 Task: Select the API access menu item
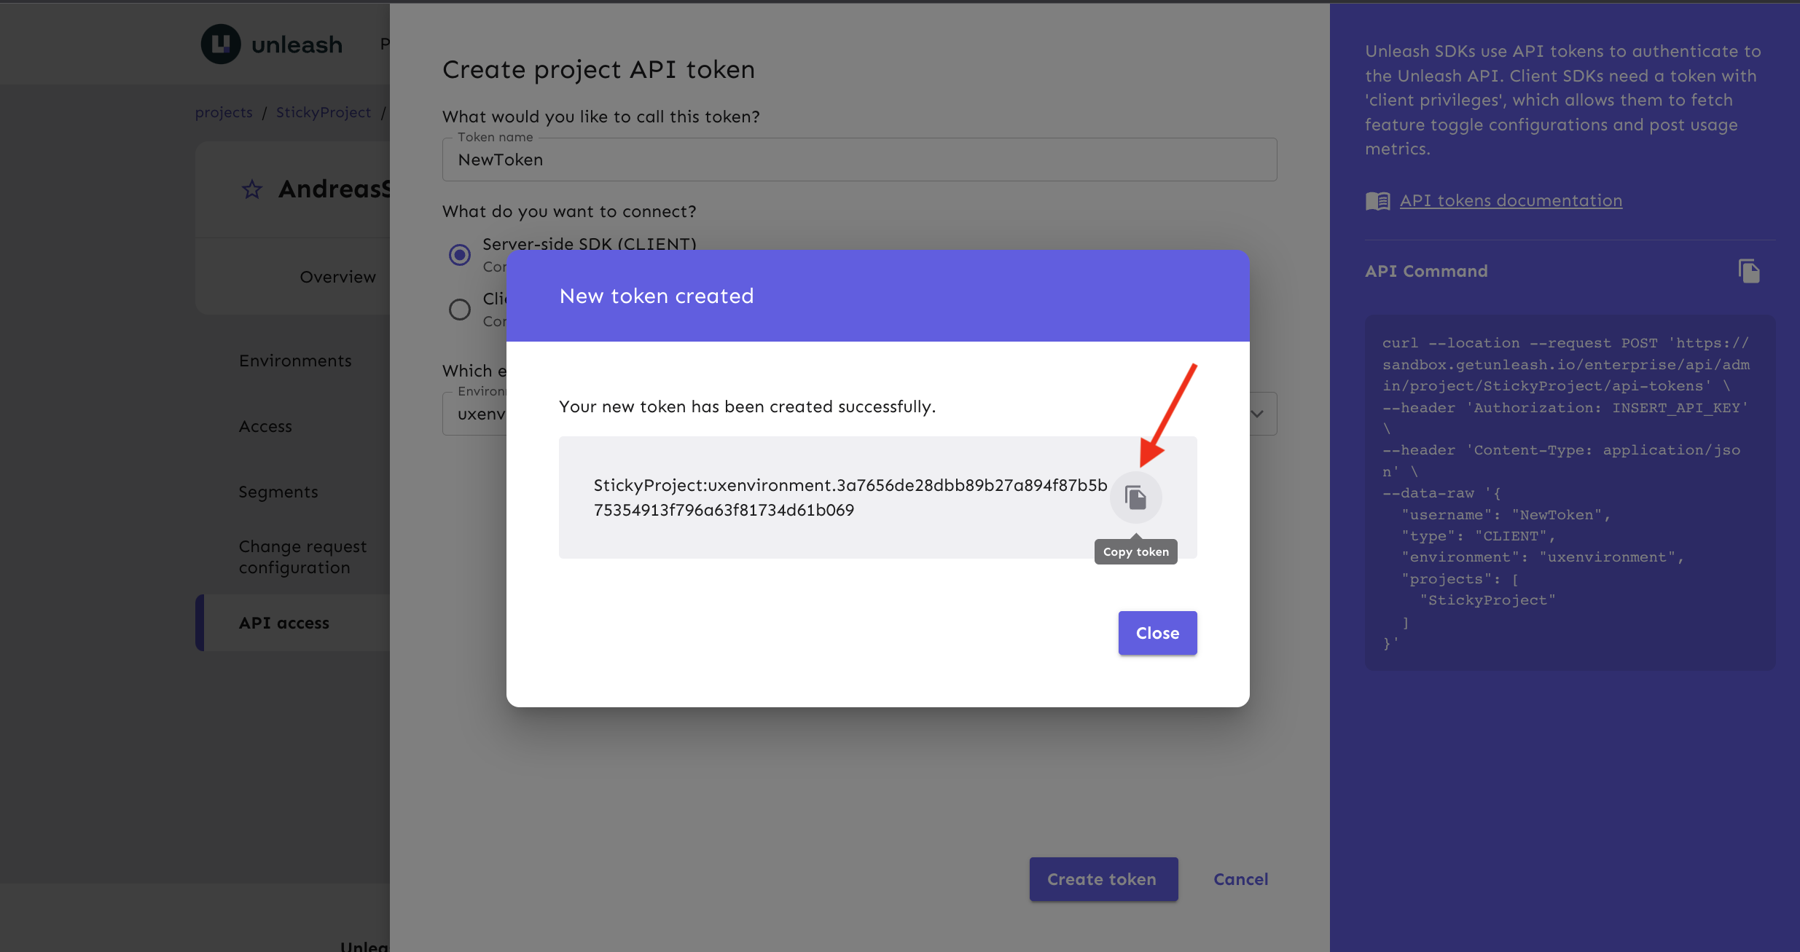(284, 623)
